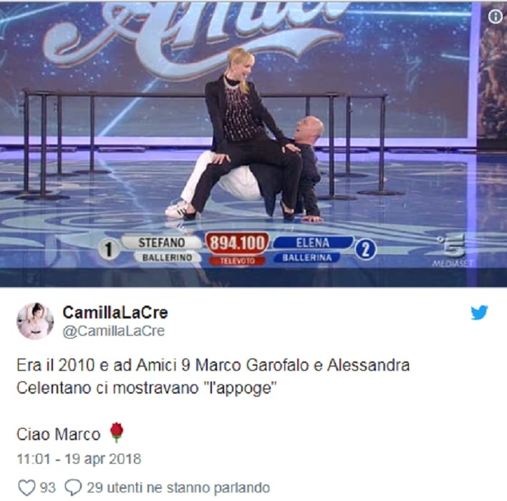The height and width of the screenshot is (501, 507).
Task: Open the Twitter bird logo
Action: coord(479,313)
